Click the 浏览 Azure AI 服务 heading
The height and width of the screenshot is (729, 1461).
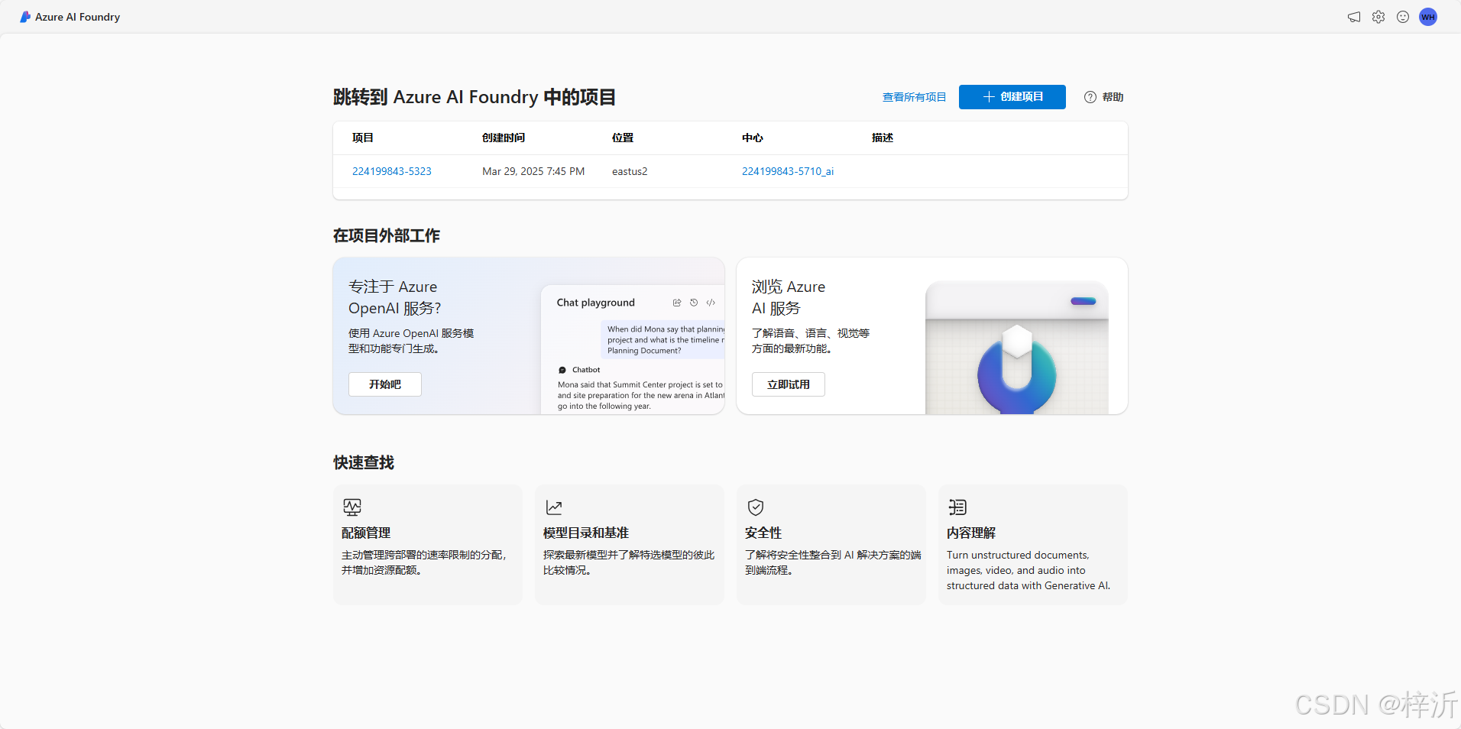789,297
